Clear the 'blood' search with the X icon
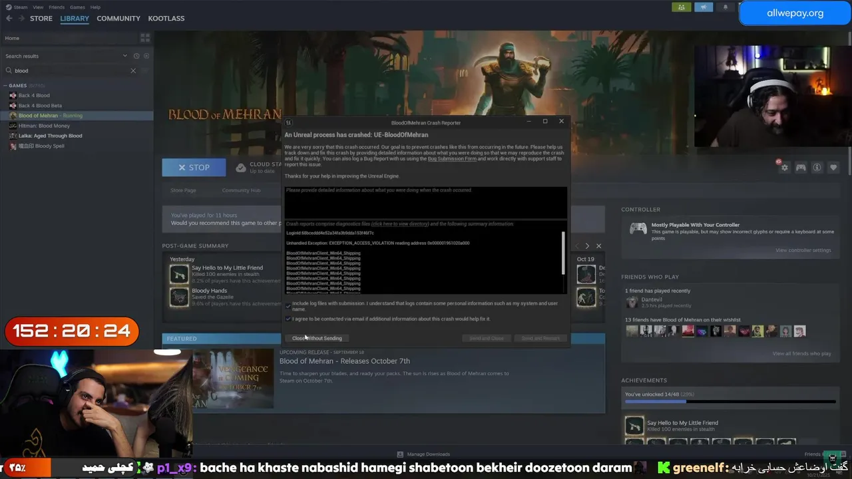The image size is (852, 479). pyautogui.click(x=133, y=71)
